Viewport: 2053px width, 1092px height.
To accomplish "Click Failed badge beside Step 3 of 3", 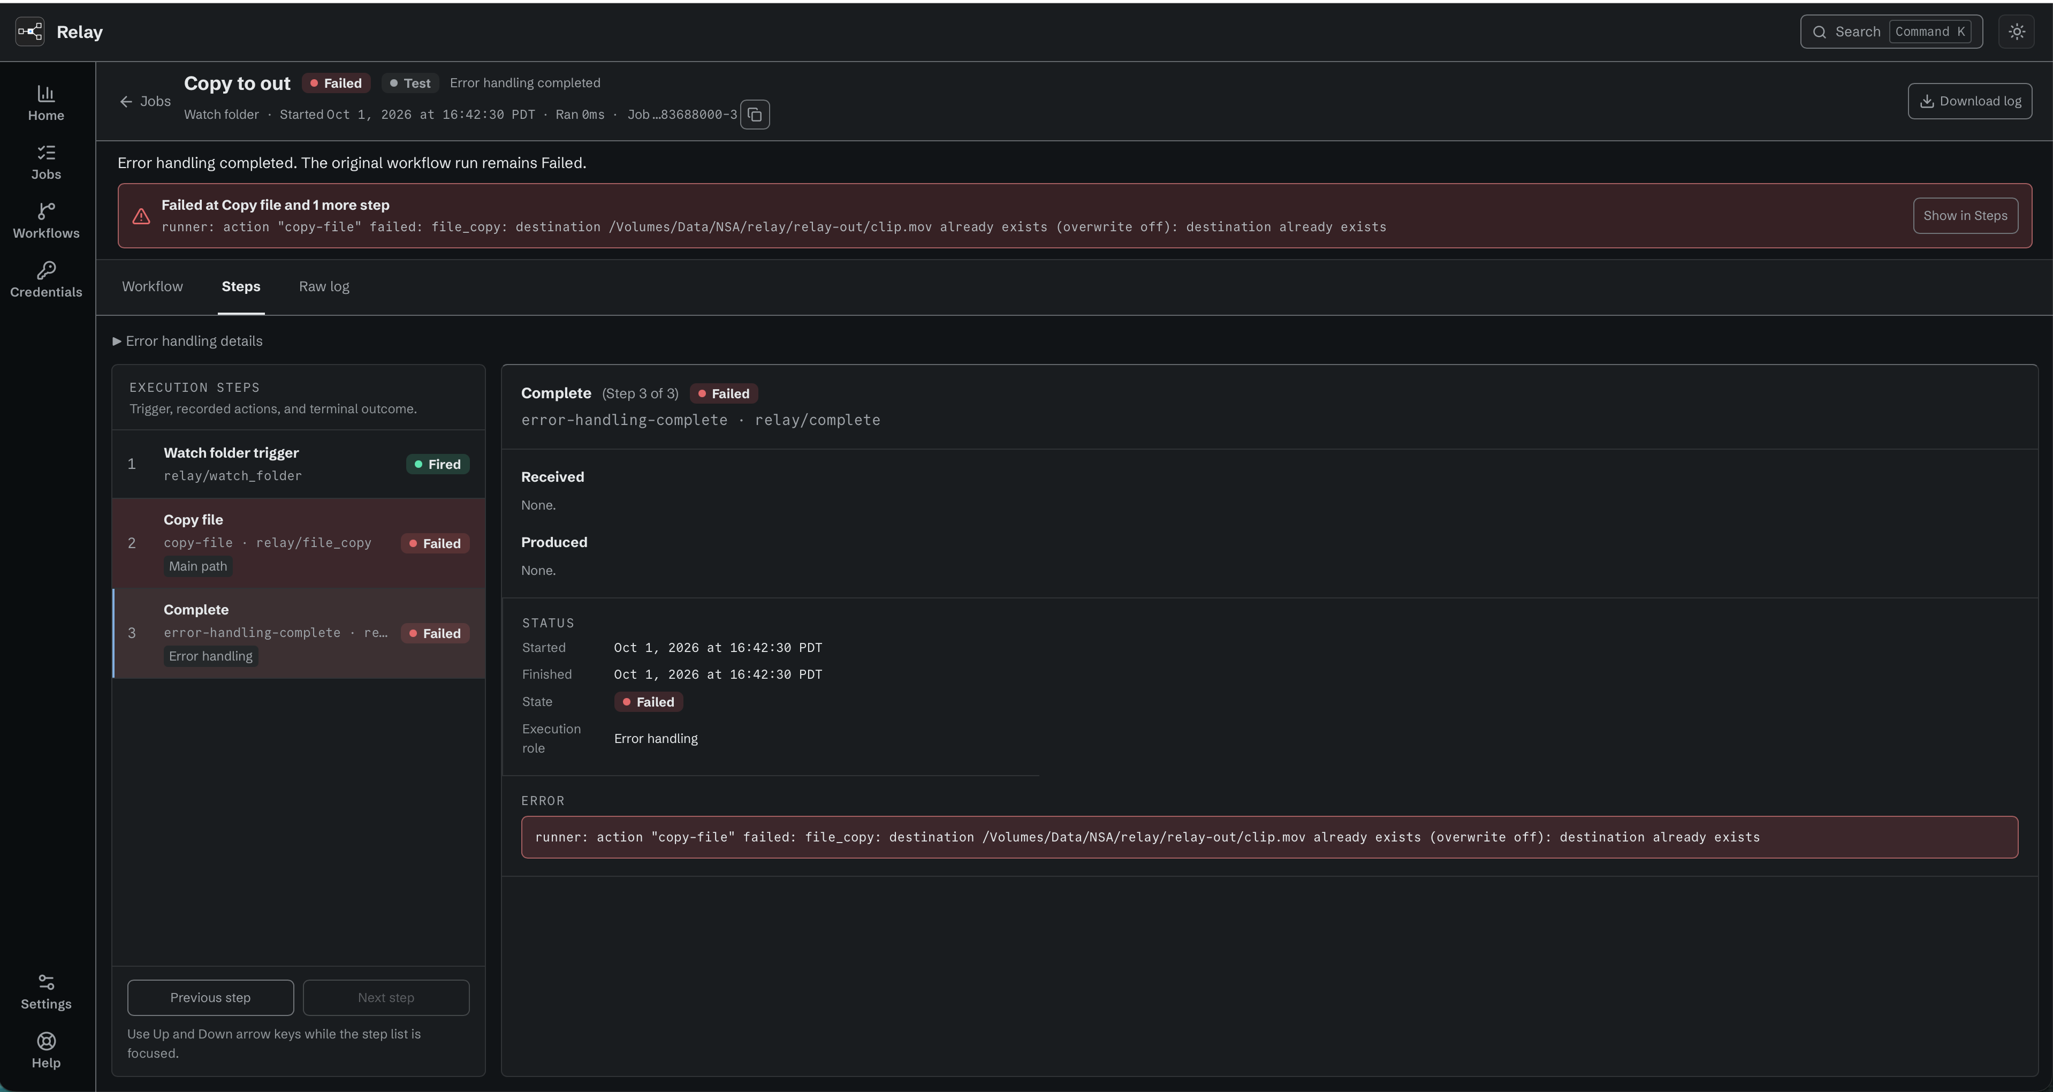I will pos(724,394).
